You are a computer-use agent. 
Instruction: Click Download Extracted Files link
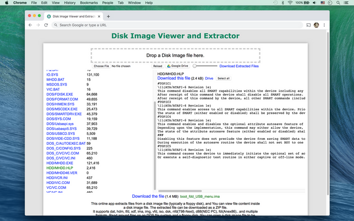click(x=239, y=66)
